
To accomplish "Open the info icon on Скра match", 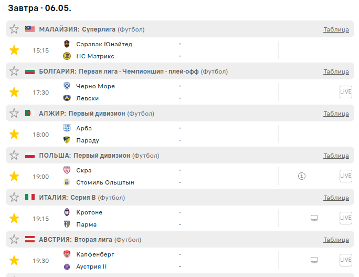I will tap(301, 176).
